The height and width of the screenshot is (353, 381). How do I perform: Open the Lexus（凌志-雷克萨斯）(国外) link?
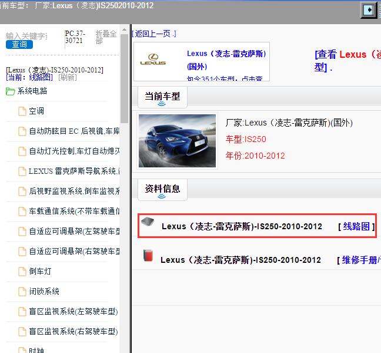point(226,60)
